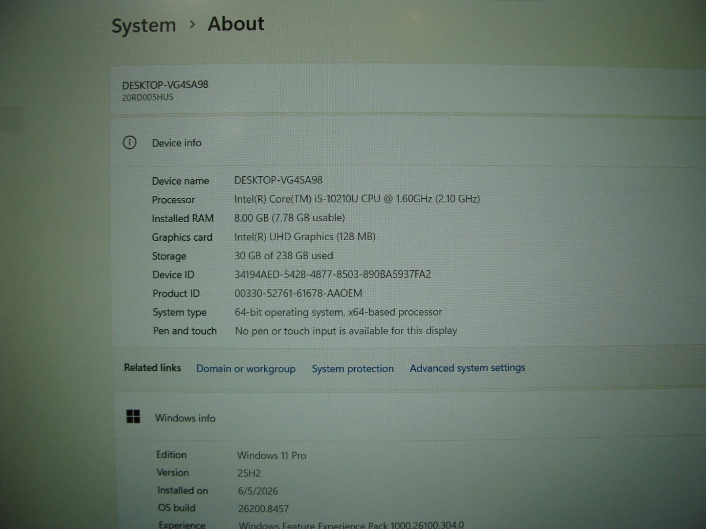The height and width of the screenshot is (529, 706).
Task: Click the Installed RAM label
Action: tap(183, 219)
